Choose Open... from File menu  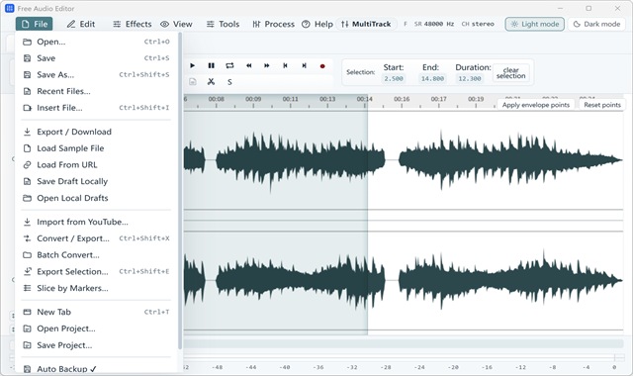(96, 42)
